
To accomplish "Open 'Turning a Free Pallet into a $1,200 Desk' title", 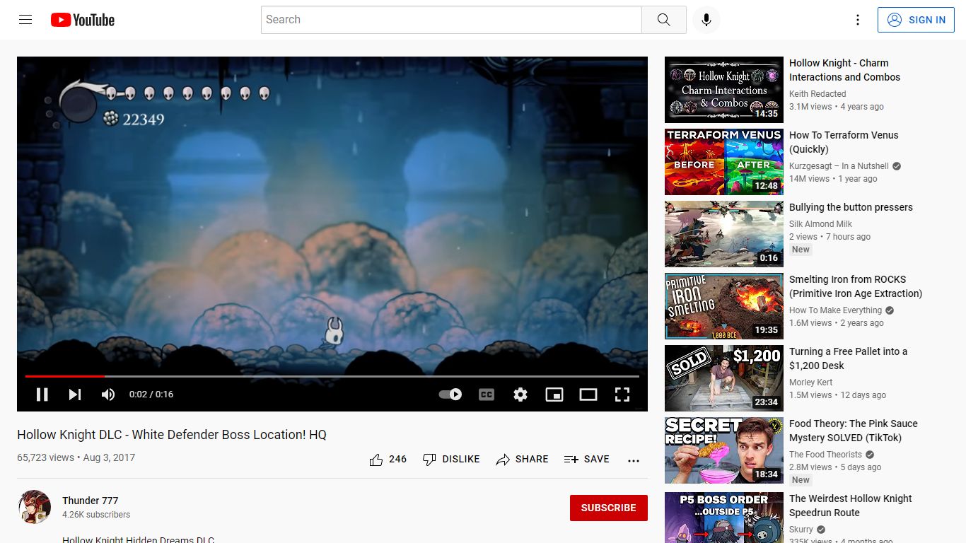I will [x=849, y=358].
